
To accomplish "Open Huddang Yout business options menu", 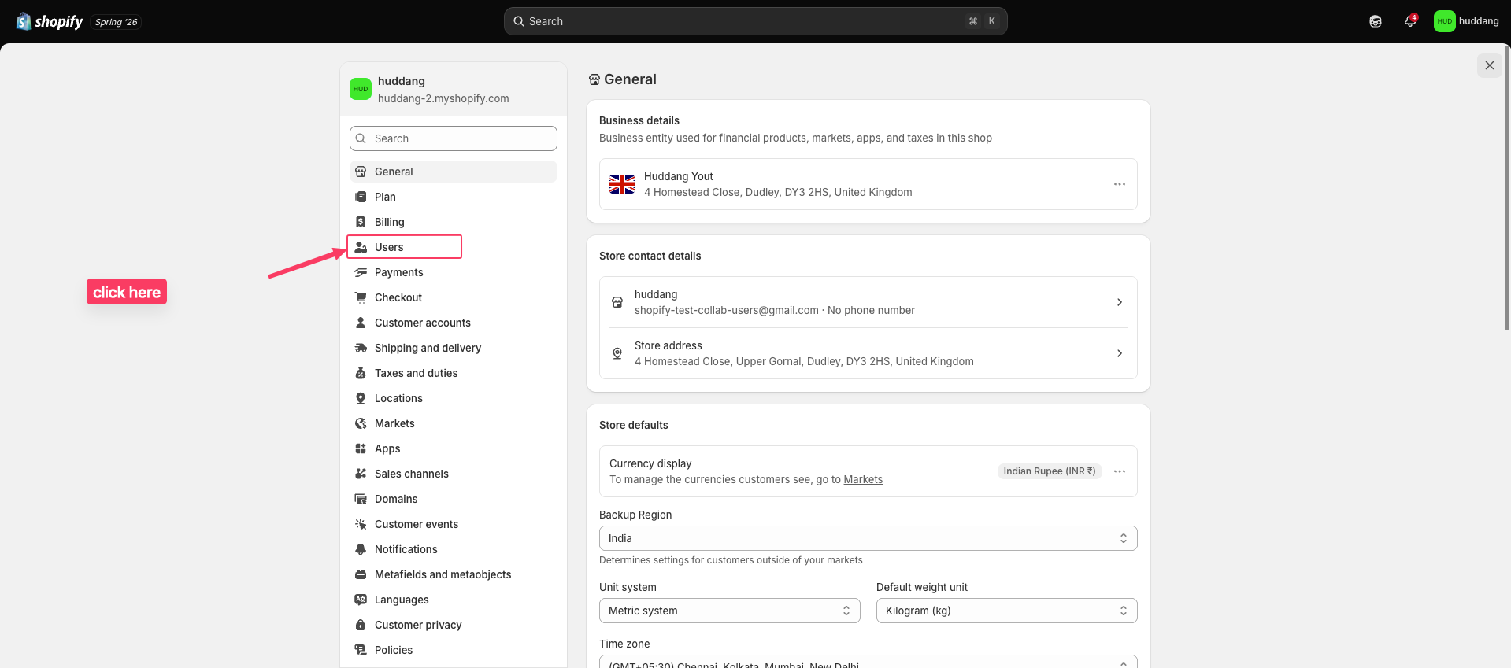I will coord(1120,184).
